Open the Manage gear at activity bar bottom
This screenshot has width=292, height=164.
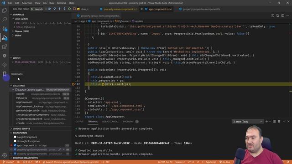(x=5, y=155)
